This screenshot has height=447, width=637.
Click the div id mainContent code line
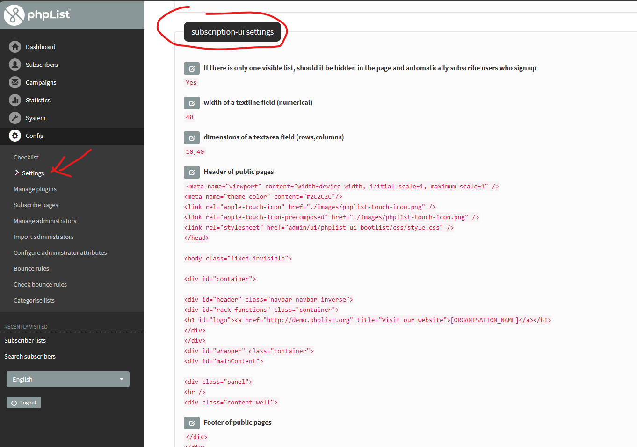click(224, 361)
